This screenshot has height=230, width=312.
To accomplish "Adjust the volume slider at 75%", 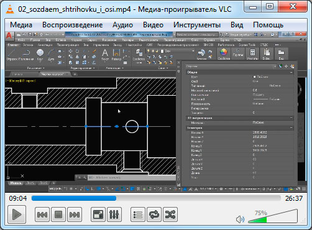I will click(273, 216).
